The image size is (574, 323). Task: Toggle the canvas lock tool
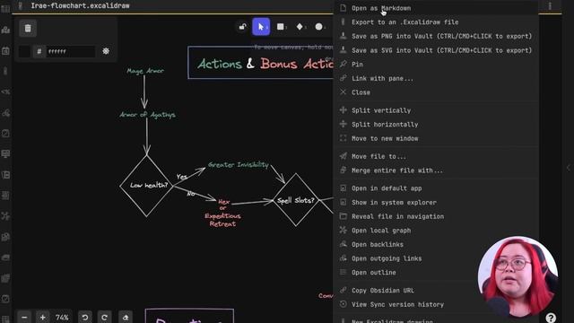pos(242,27)
